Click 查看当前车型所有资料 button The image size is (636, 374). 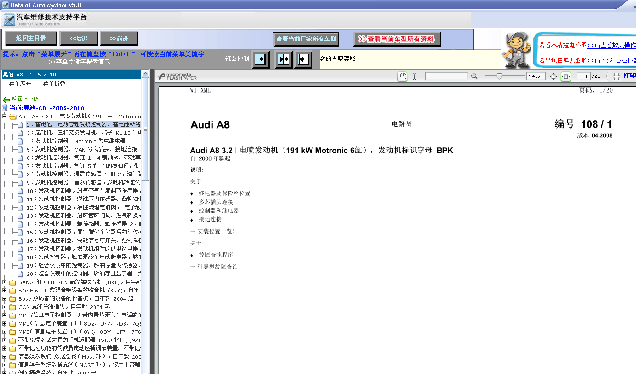point(397,39)
